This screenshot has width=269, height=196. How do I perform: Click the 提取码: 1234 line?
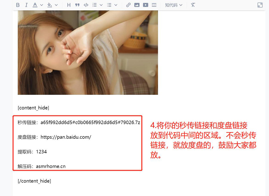pos(32,152)
